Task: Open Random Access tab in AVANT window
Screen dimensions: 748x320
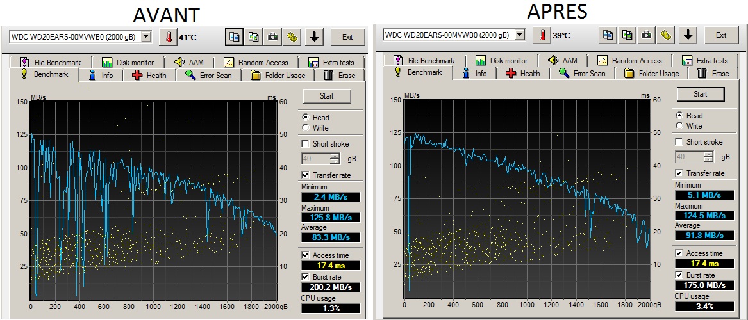Action: pos(256,62)
